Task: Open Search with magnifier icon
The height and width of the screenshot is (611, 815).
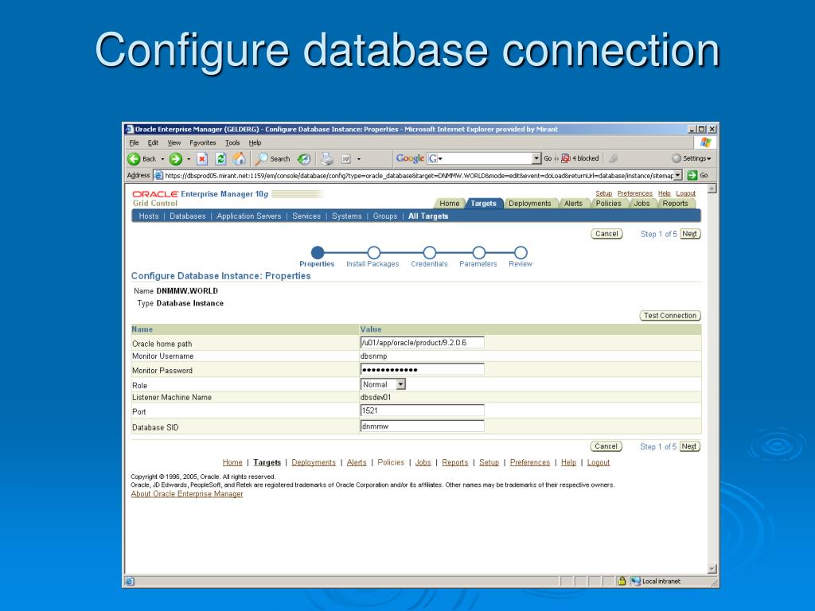Action: click(x=262, y=158)
